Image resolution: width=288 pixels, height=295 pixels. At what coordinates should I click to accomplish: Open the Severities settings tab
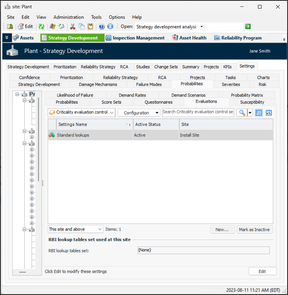pos(231,85)
